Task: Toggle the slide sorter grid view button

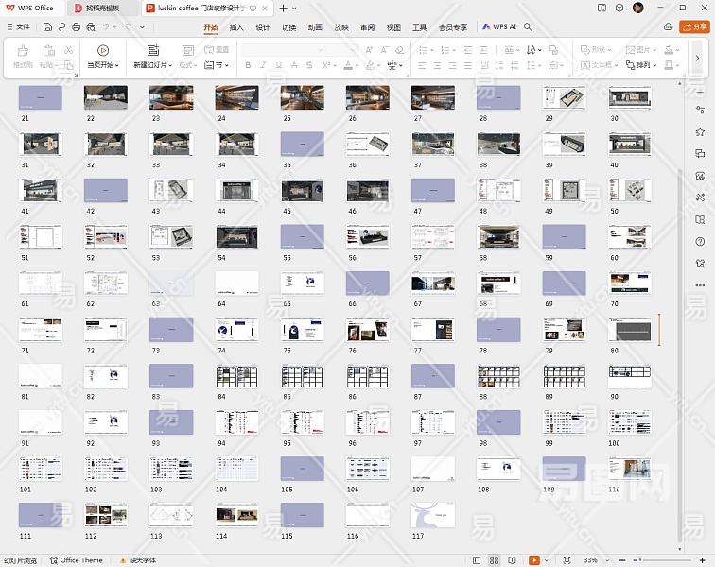Action: point(495,560)
